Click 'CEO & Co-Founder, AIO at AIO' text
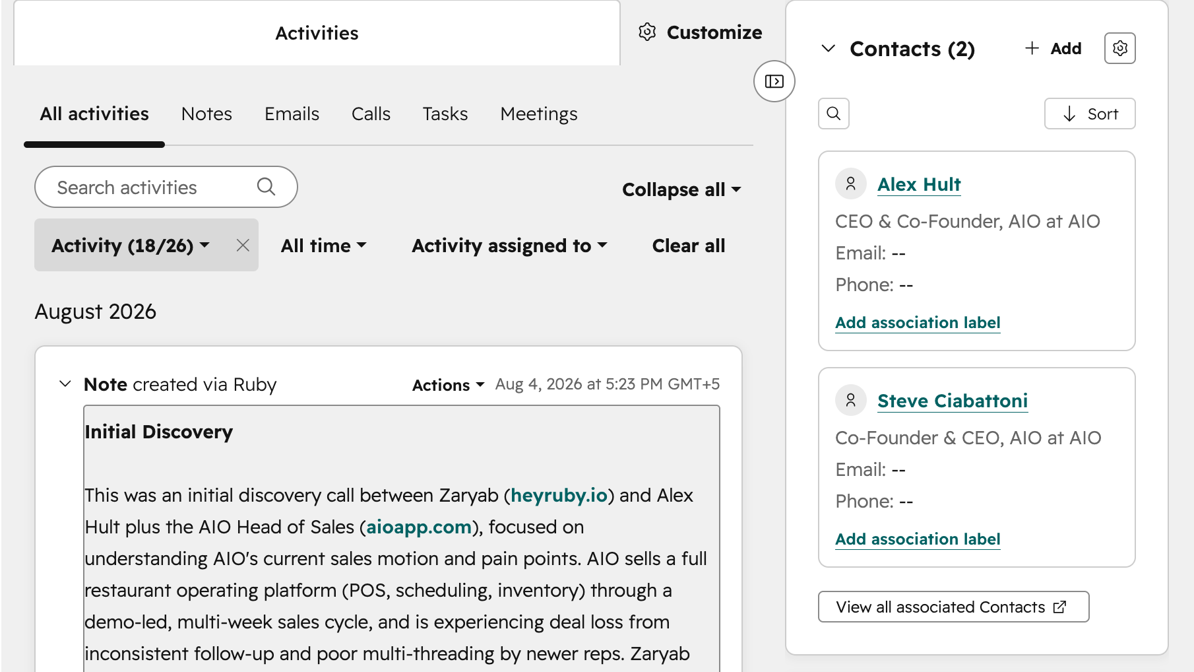This screenshot has width=1194, height=672. (967, 221)
